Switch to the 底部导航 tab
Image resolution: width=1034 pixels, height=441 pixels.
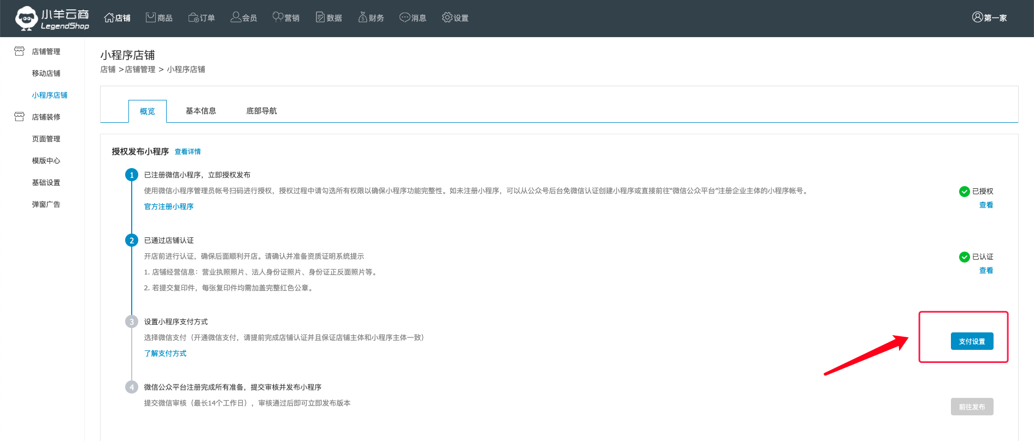coord(261,111)
